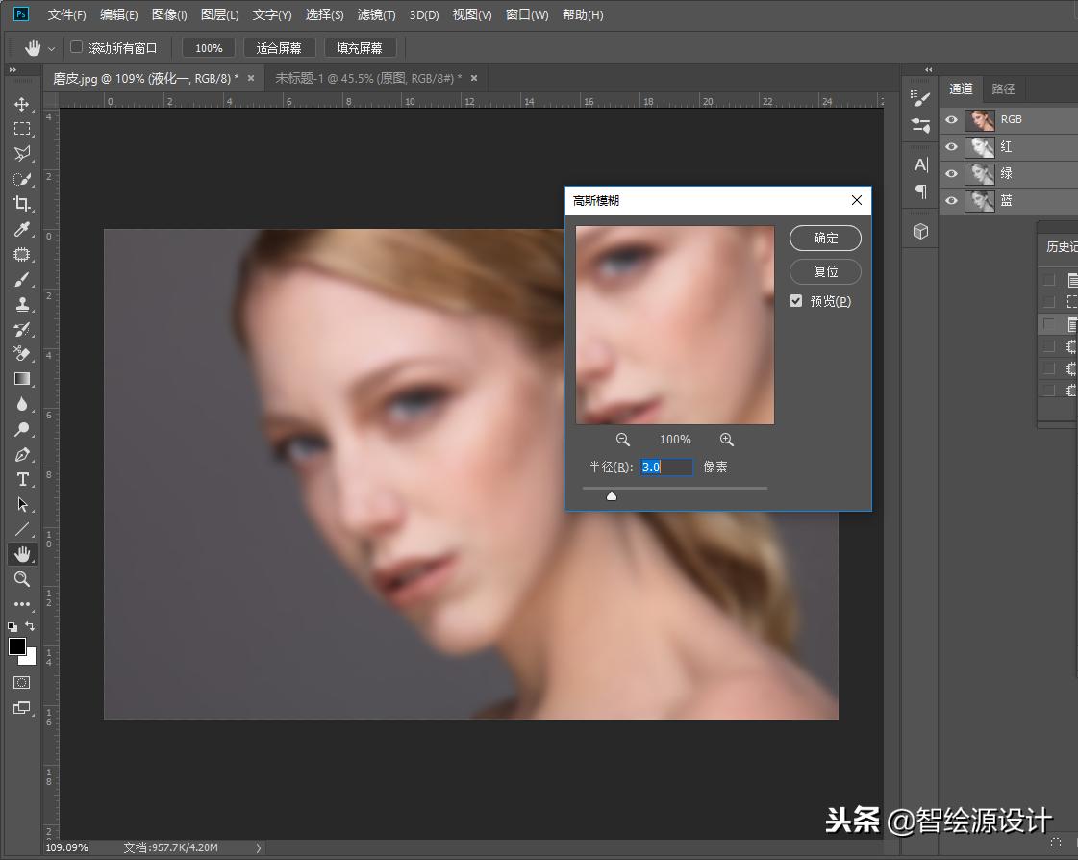Viewport: 1078px width, 860px height.
Task: Select the Crop tool
Action: click(x=21, y=204)
